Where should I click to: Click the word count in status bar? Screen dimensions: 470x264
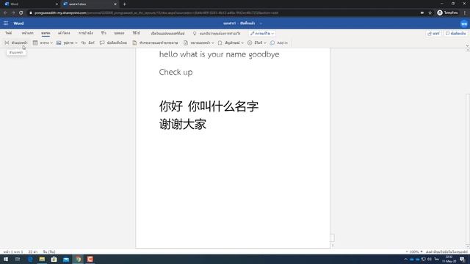point(33,252)
